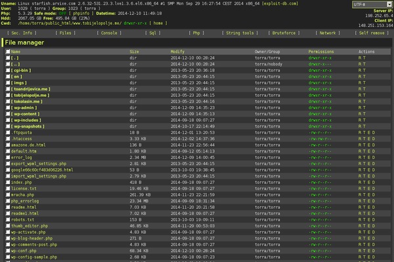Click permissions of robots.txt
This screenshot has width=394, height=262.
(320, 219)
